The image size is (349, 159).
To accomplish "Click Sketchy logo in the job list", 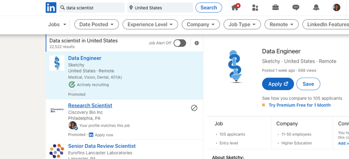I will pos(57,63).
